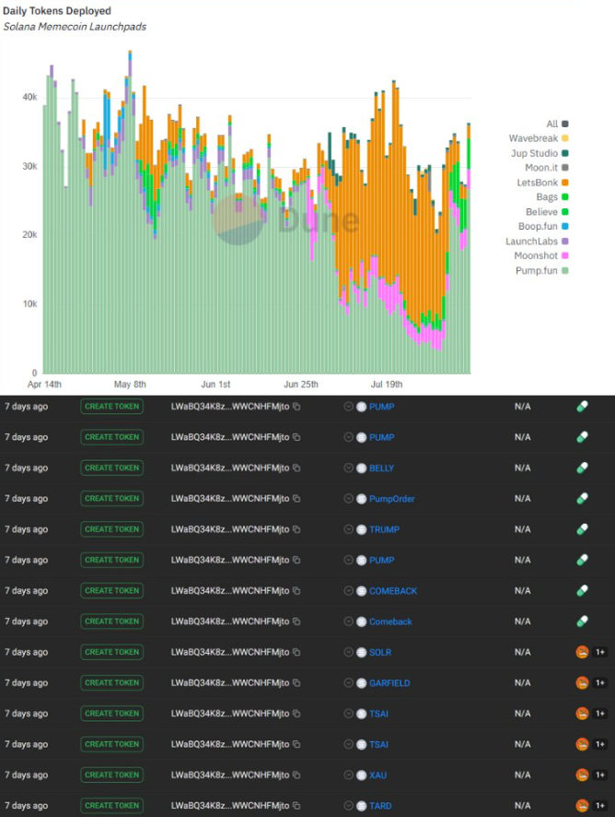Screen dimensions: 615x817
Task: Expand the chevron beside the SOLR token
Action: click(348, 652)
